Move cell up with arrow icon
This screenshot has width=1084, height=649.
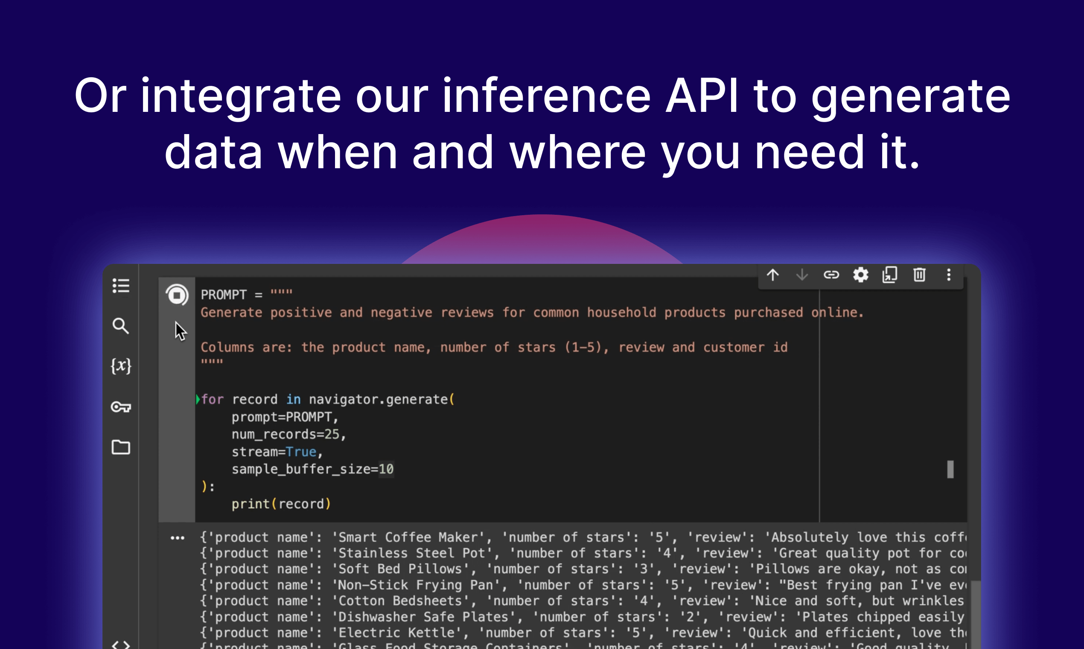click(772, 275)
